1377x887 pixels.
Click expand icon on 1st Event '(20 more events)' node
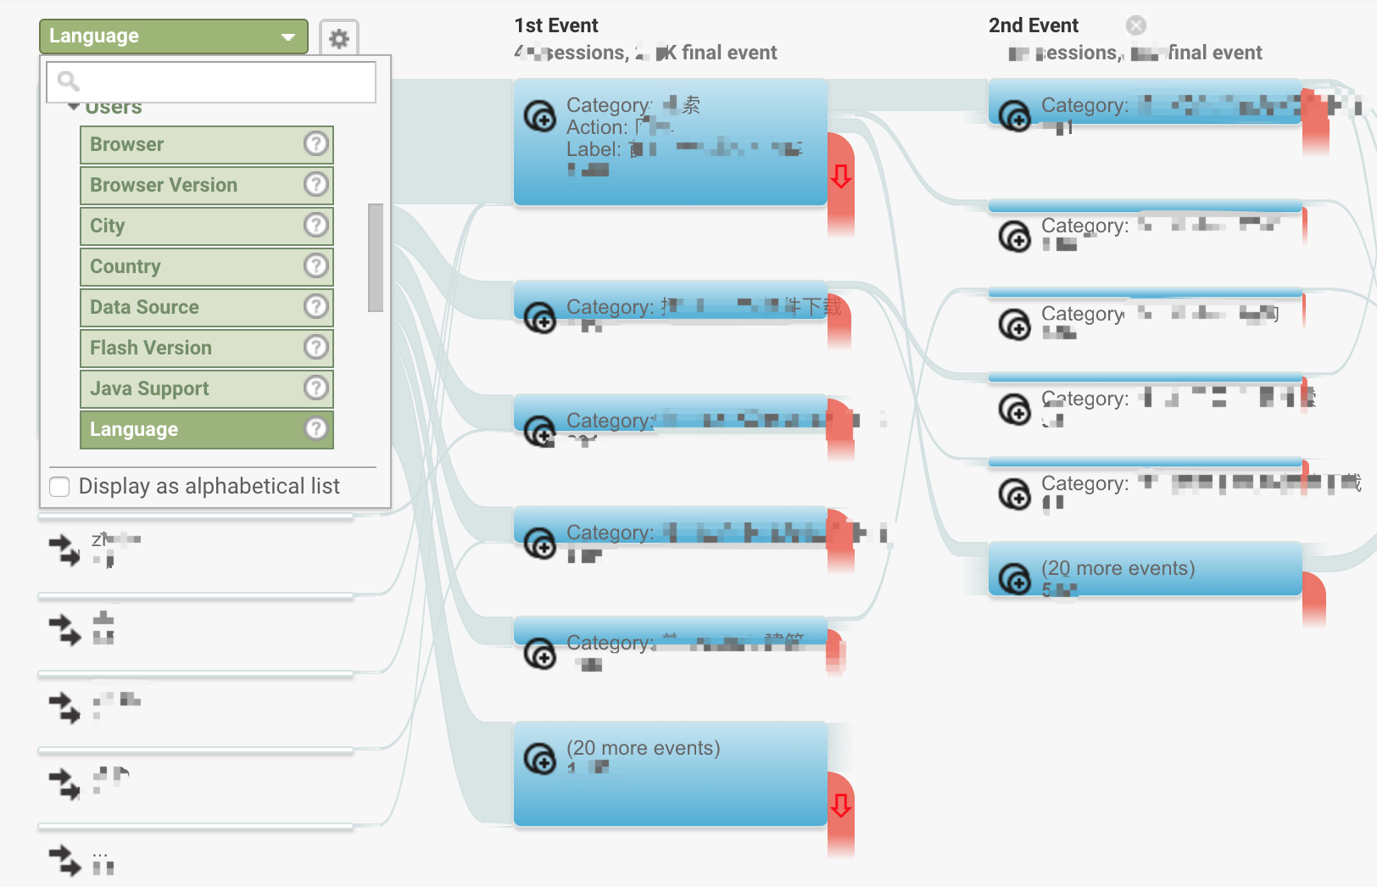pos(540,759)
